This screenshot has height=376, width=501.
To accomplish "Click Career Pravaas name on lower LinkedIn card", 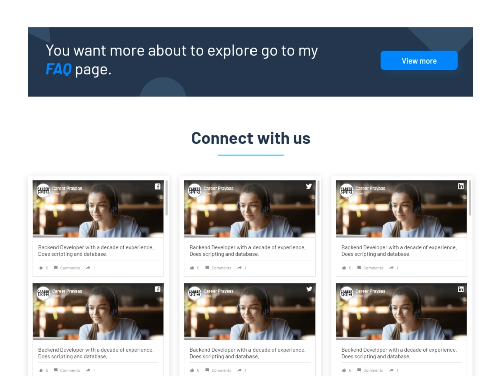I will (371, 291).
